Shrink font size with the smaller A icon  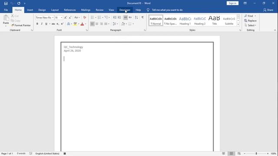click(70, 17)
